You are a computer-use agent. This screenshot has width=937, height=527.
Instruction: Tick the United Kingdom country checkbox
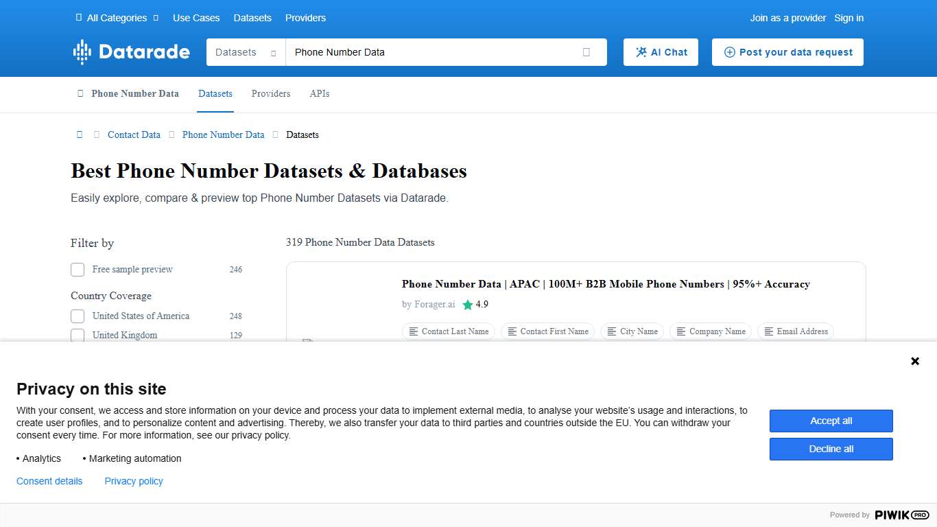78,335
